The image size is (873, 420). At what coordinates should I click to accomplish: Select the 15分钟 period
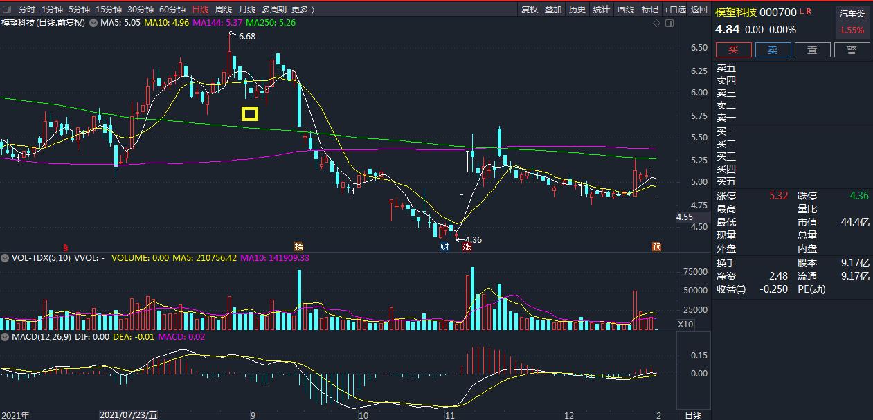109,10
